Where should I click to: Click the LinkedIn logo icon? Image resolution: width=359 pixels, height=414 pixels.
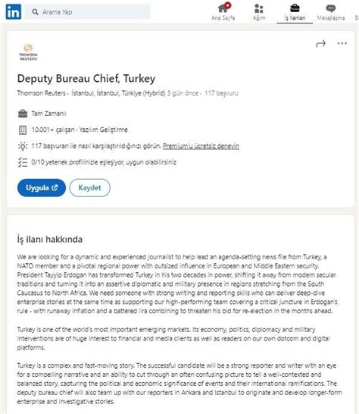(14, 11)
